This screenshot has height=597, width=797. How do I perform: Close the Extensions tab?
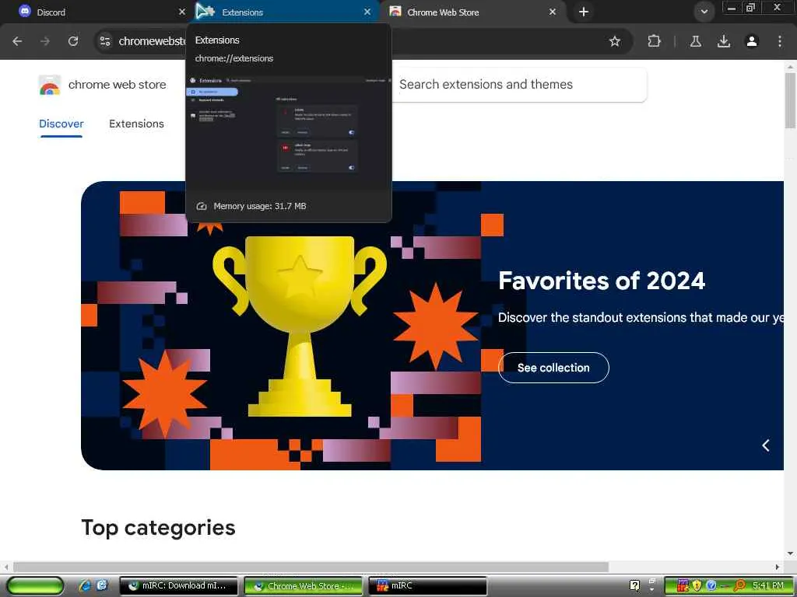(x=367, y=12)
